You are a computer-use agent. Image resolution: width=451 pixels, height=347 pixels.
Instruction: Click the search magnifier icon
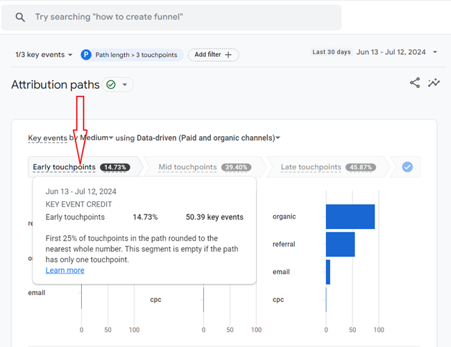click(x=20, y=17)
